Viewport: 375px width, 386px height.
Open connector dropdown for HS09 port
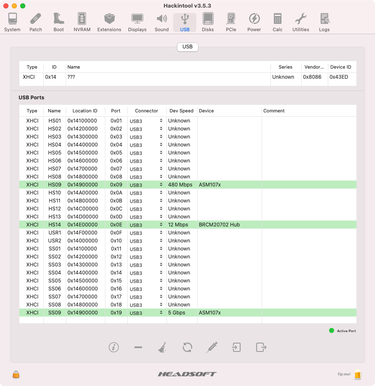tap(146, 185)
